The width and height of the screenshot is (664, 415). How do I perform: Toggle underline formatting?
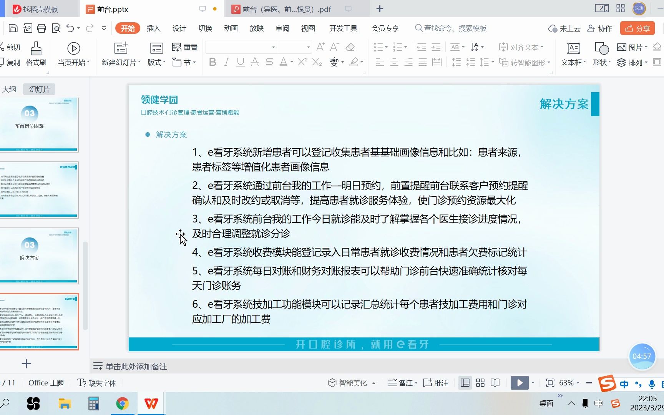click(241, 62)
